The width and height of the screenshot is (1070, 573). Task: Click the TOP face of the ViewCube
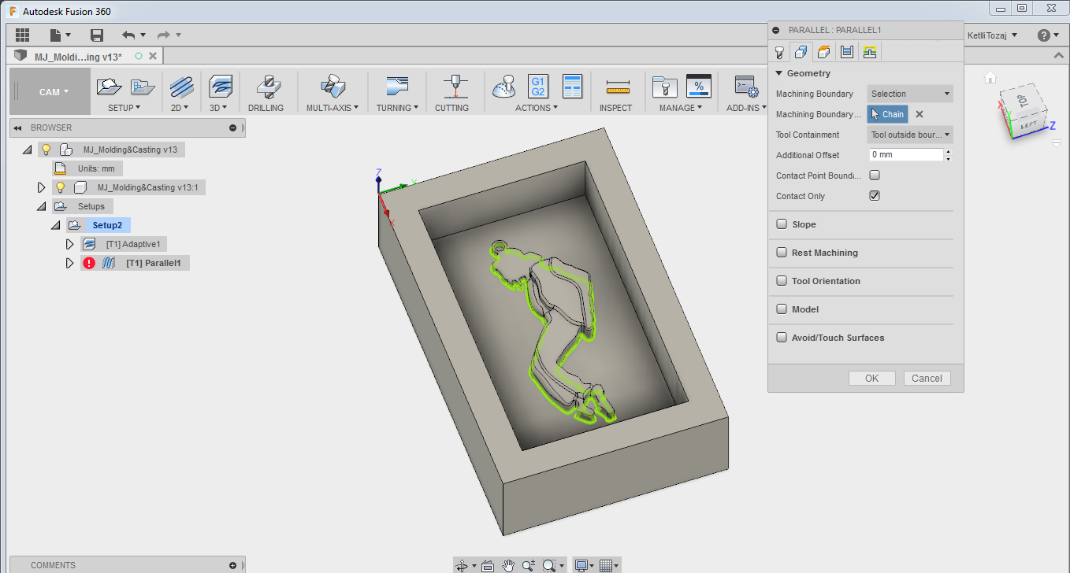tap(1021, 101)
